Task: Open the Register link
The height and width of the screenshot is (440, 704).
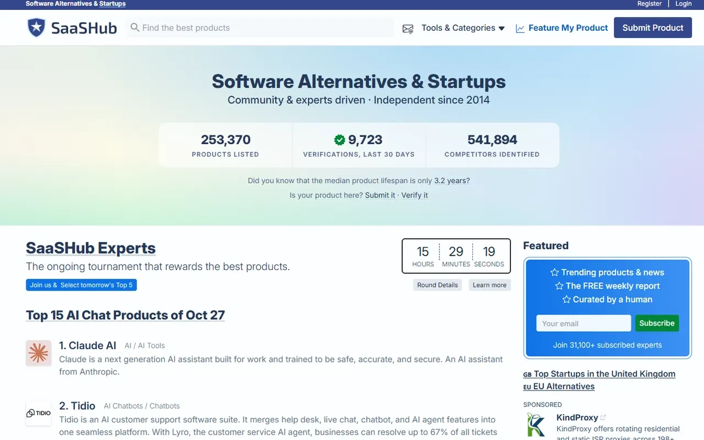Action: tap(650, 4)
